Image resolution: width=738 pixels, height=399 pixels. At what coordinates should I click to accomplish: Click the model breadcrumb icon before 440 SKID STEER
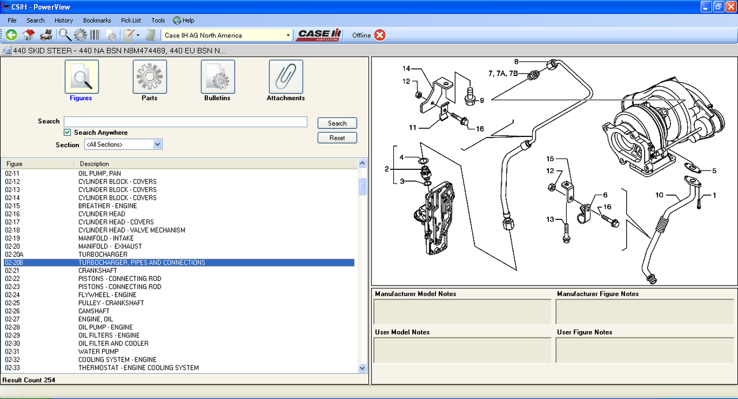click(6, 51)
